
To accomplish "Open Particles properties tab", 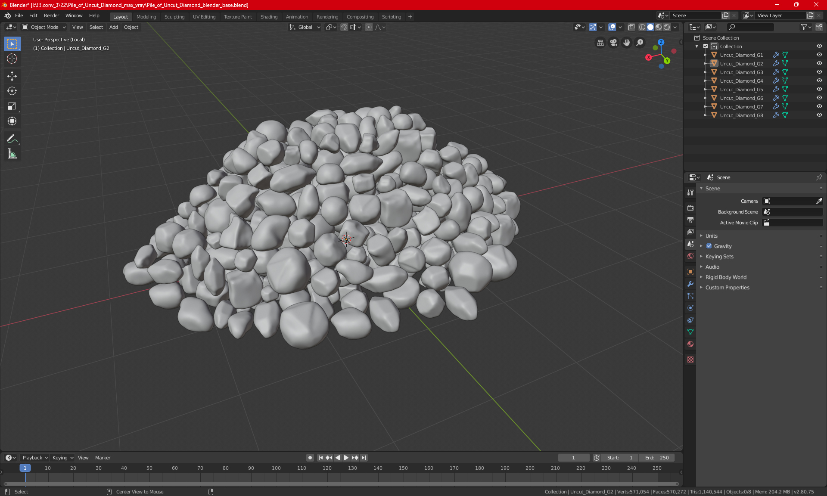I will (690, 296).
